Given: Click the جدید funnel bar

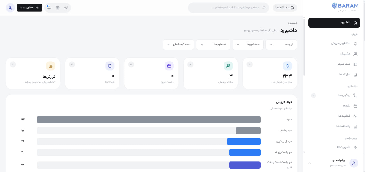Looking at the screenshot, I should [x=149, y=120].
